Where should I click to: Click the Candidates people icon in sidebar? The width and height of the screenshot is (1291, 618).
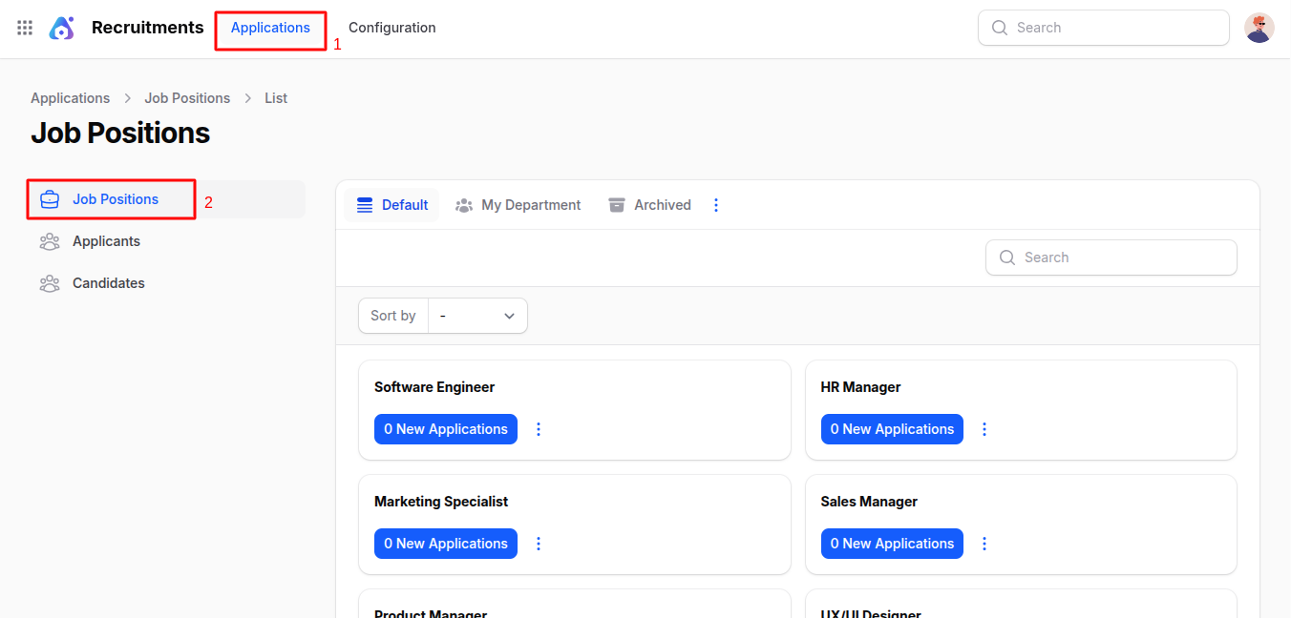tap(50, 283)
